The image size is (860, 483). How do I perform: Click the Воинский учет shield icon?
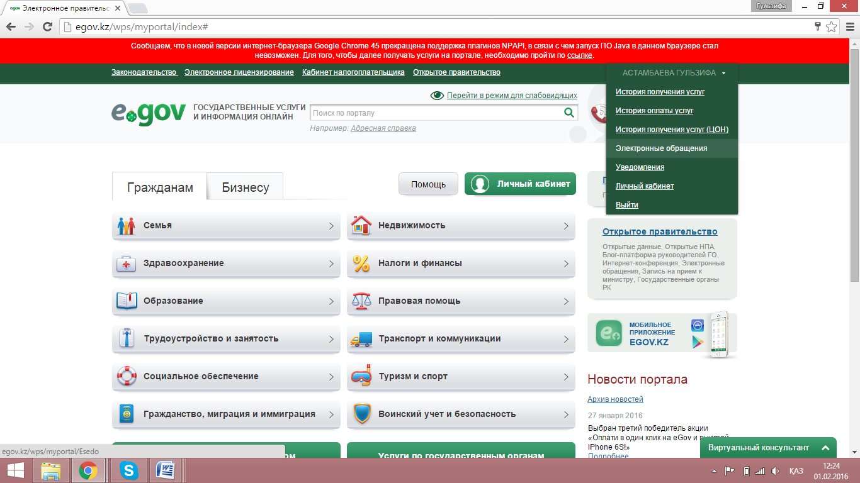[x=361, y=414]
